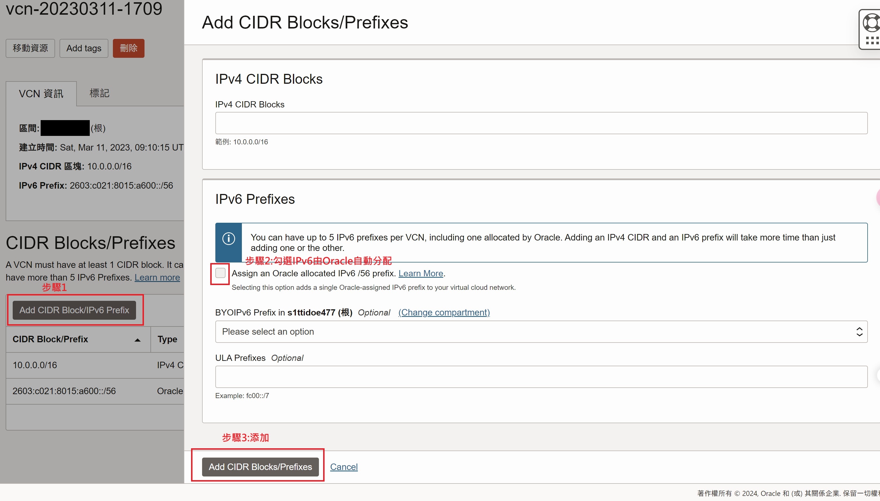This screenshot has width=880, height=501.
Task: Click the Cancel link
Action: coord(344,467)
